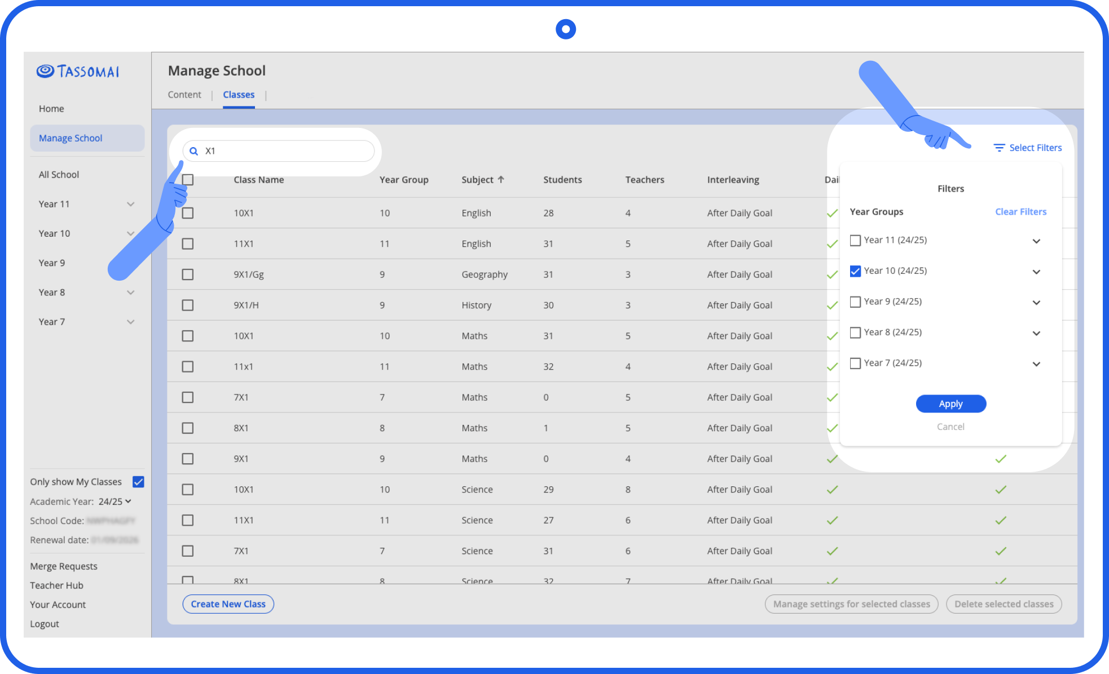
Task: Click the 9X1/Gg class name
Action: (249, 274)
